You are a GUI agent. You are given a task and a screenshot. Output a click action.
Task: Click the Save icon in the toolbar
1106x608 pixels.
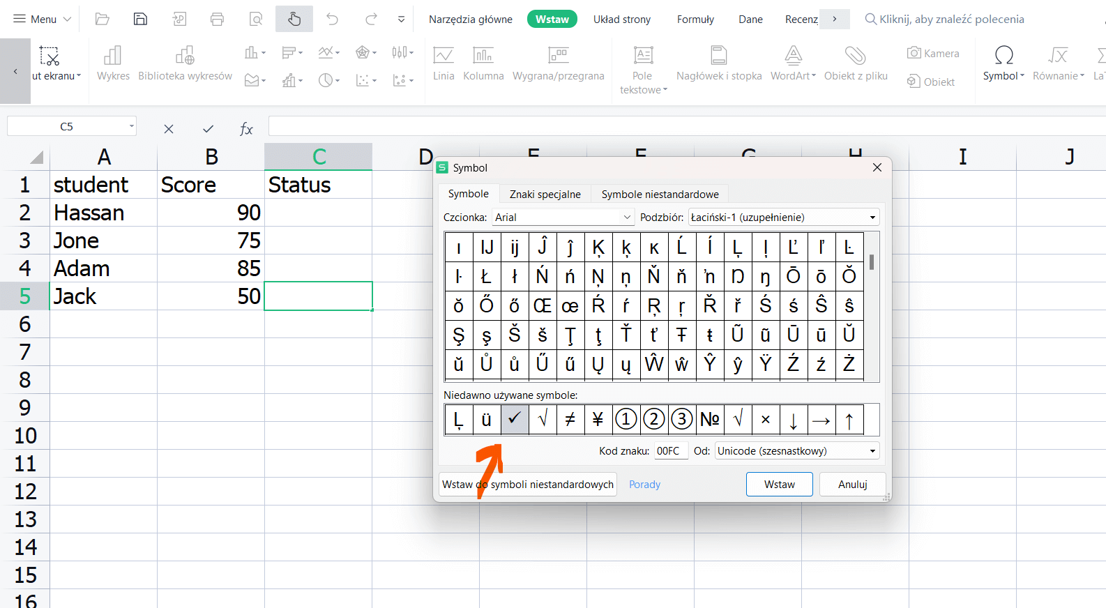(140, 19)
